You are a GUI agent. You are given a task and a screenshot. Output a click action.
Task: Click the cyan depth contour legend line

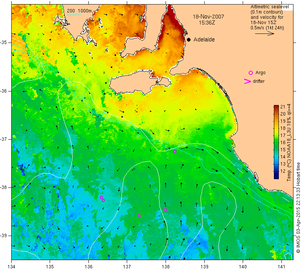(74, 15)
